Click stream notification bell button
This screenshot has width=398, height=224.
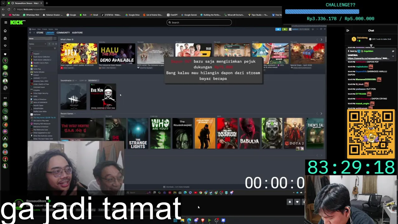(x=290, y=202)
